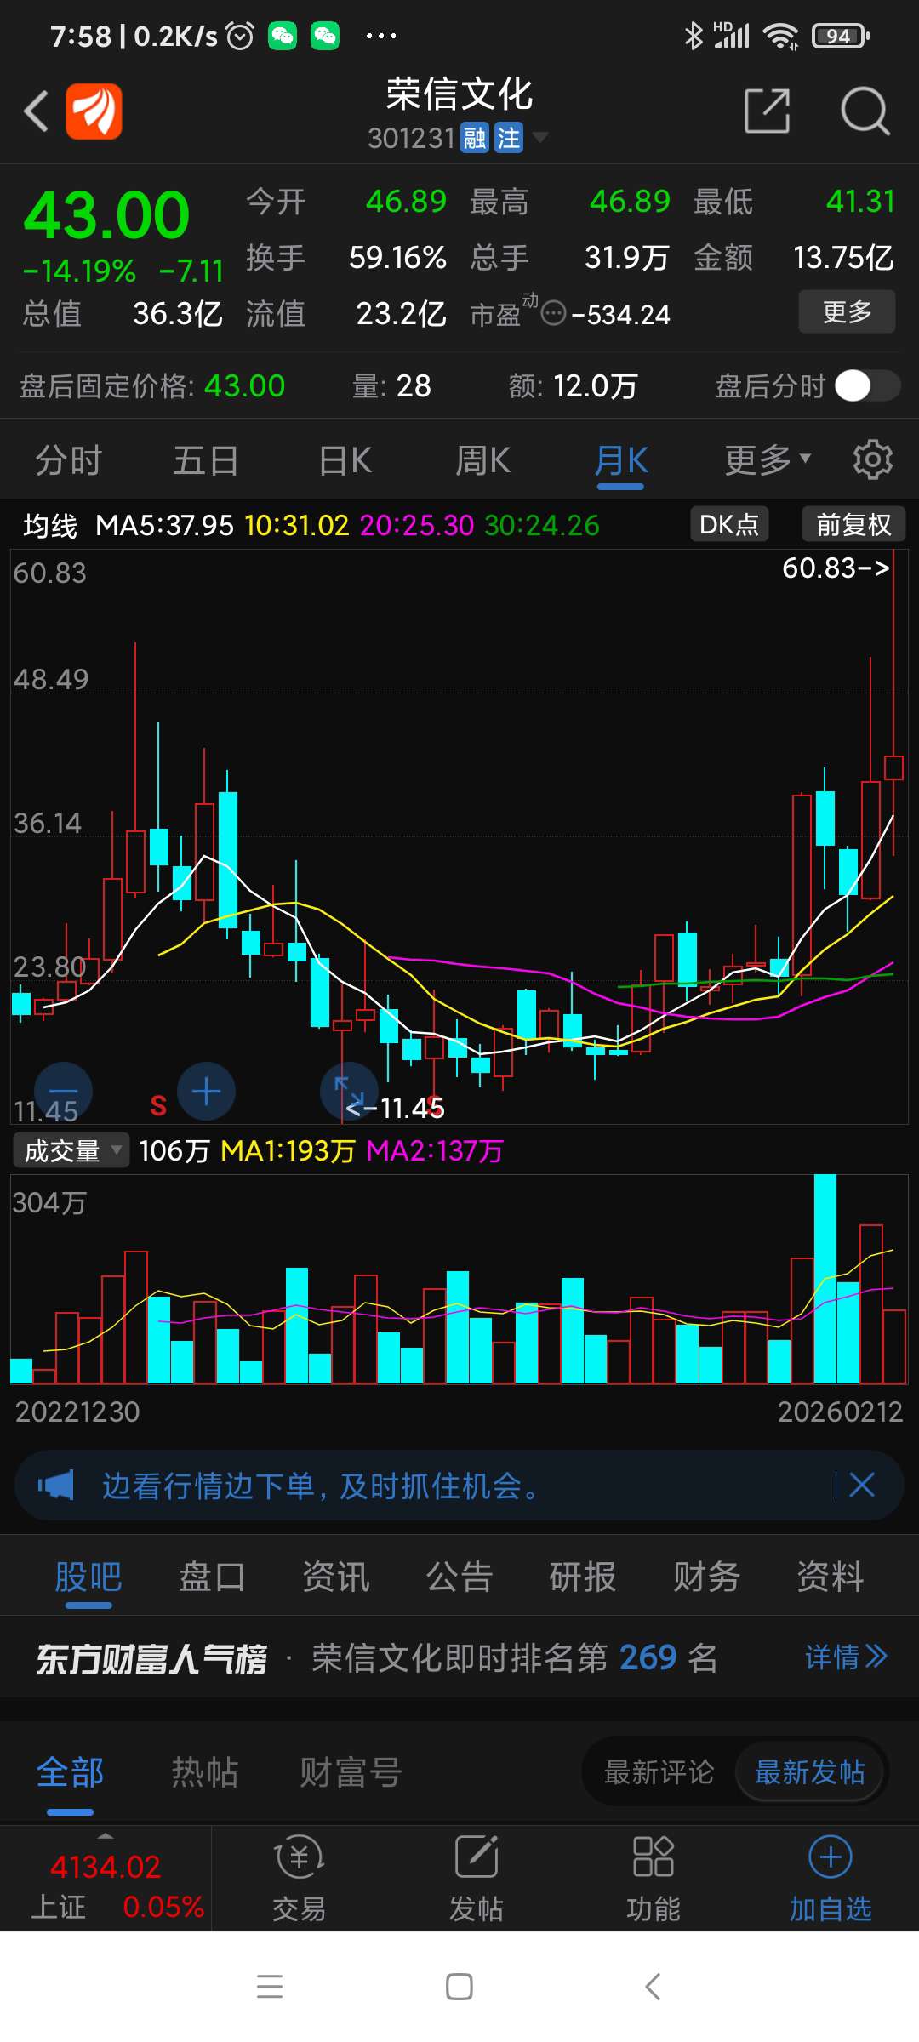Tap the 荣信文化 stock title

pos(459,94)
